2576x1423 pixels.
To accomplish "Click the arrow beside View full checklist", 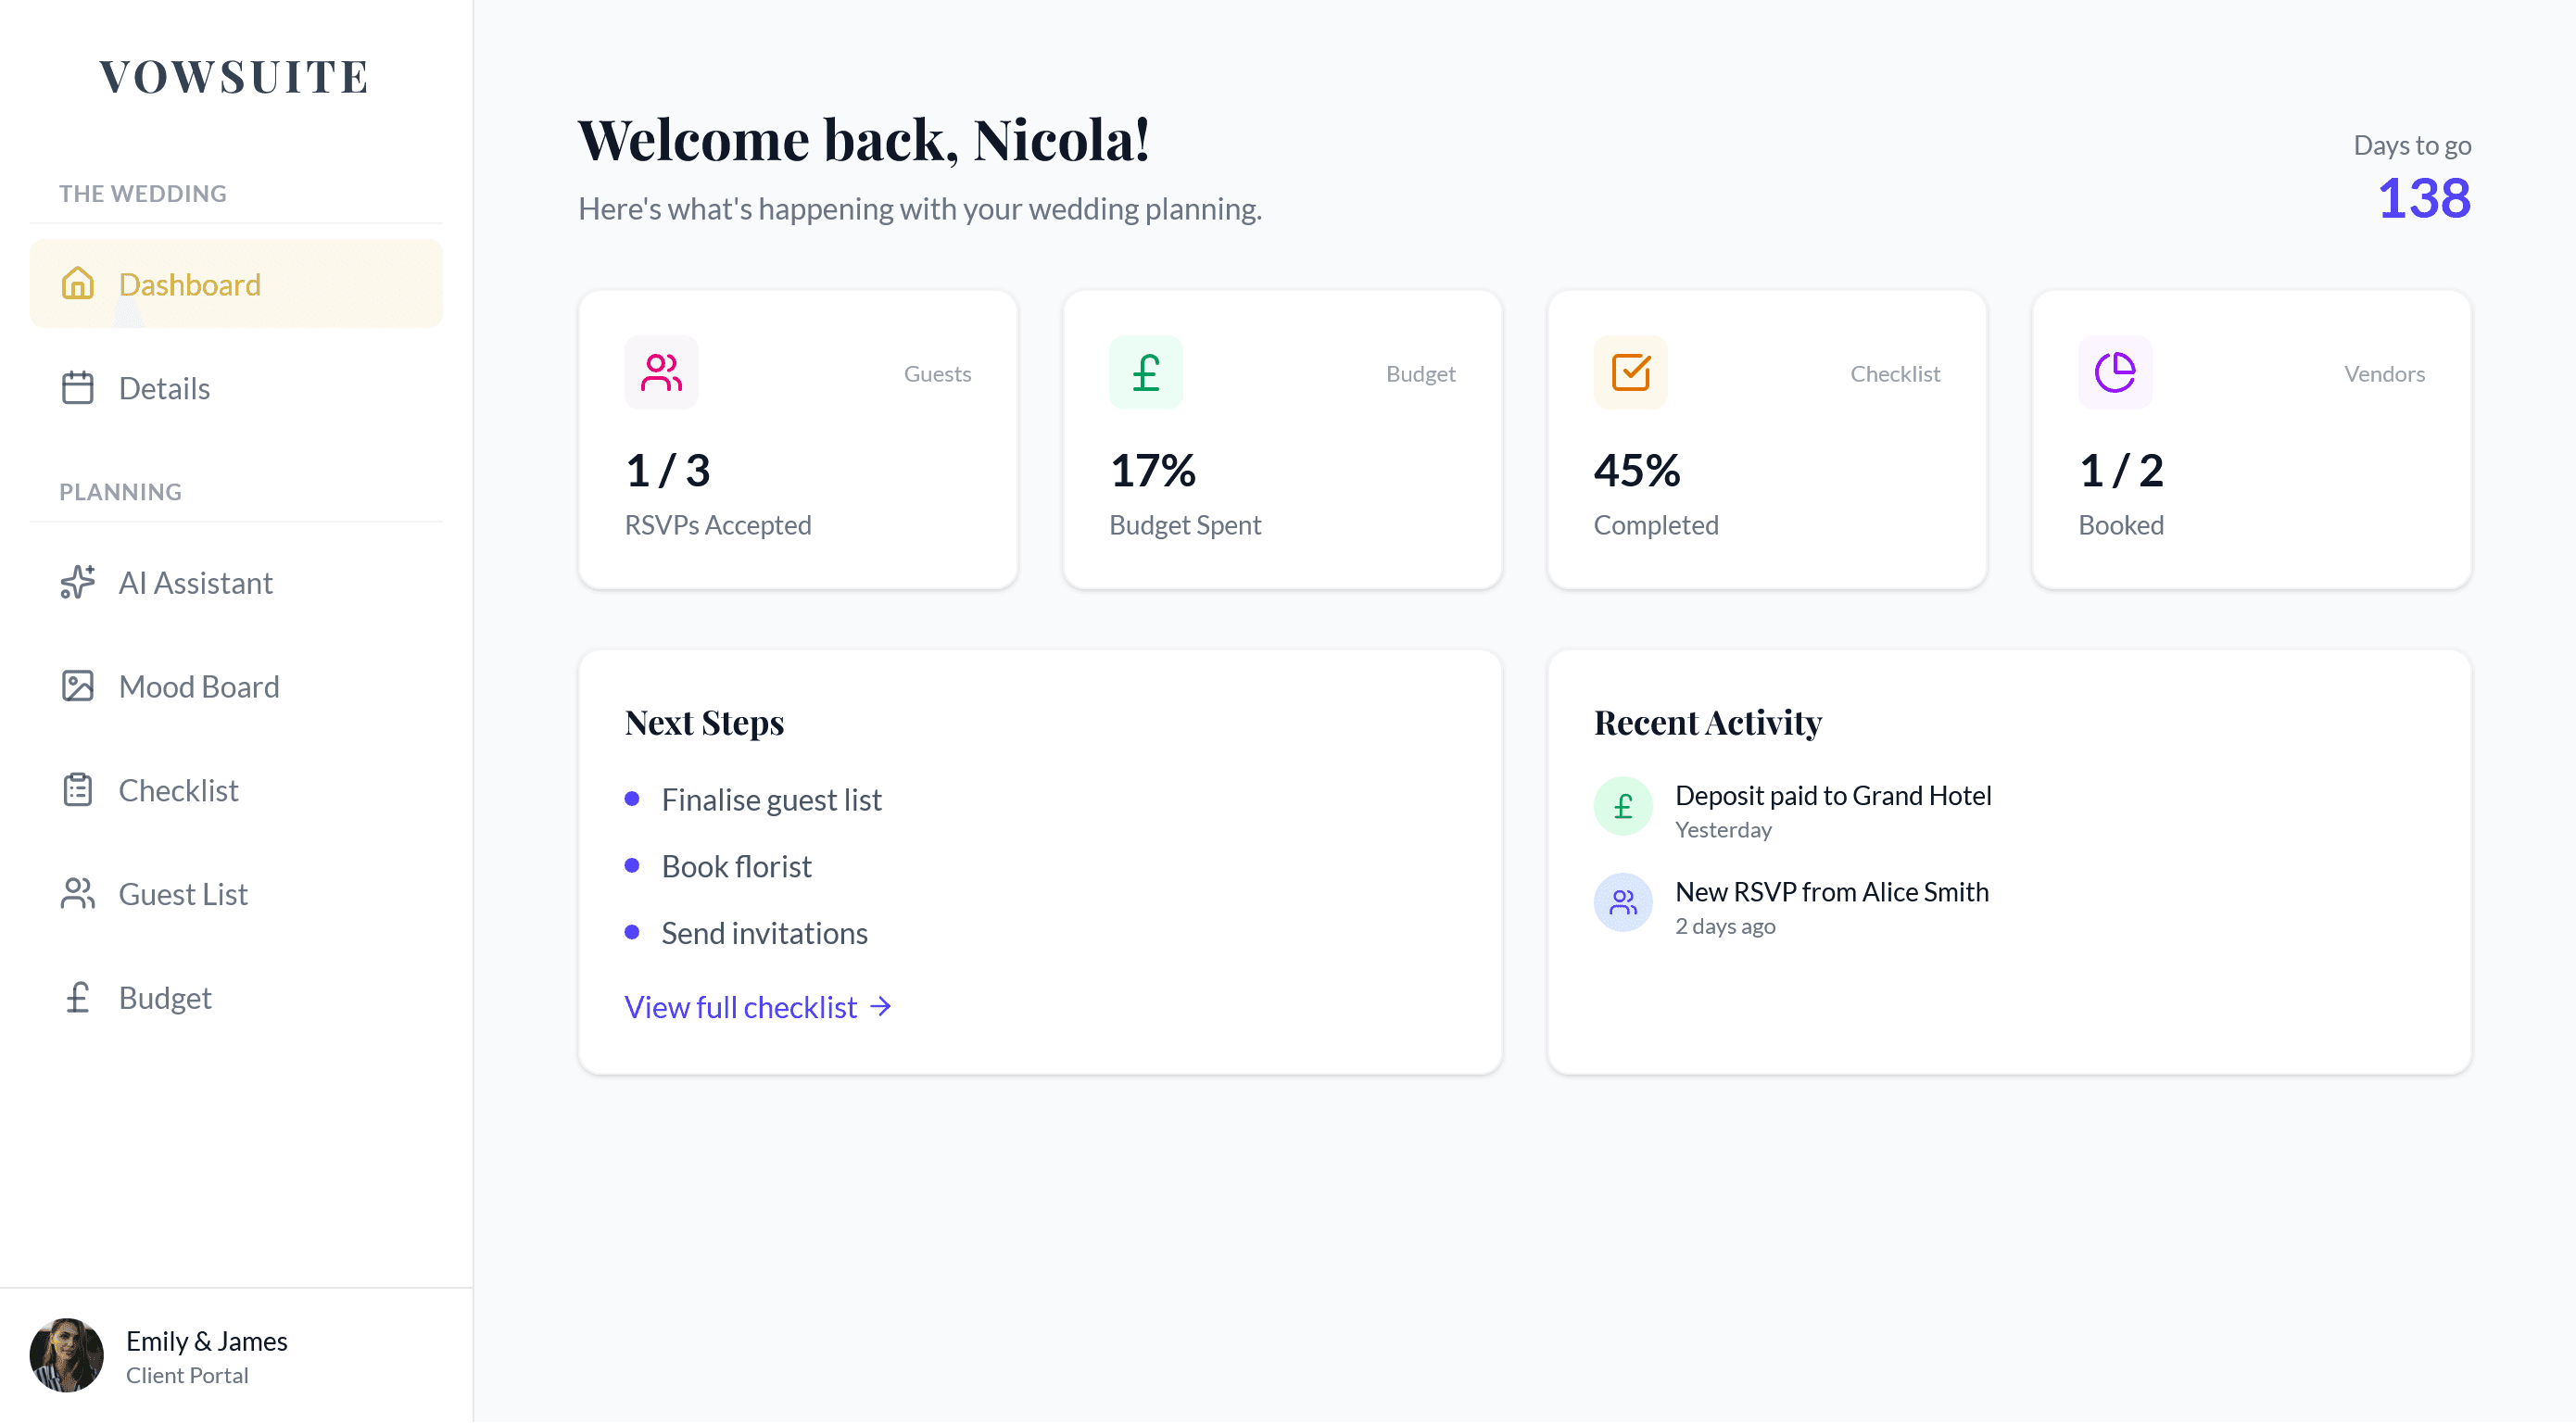I will [881, 1006].
